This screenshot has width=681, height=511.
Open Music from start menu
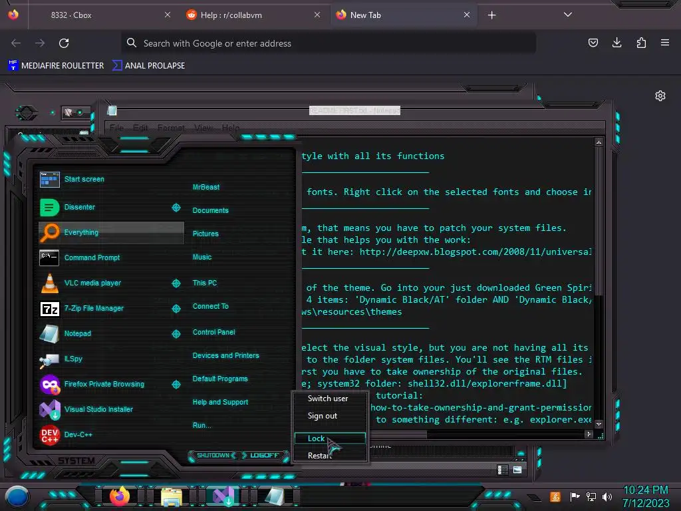[202, 257]
